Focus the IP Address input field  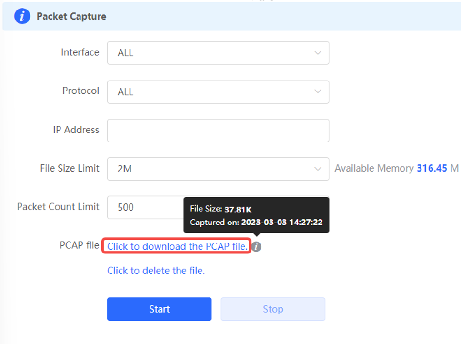pos(218,131)
